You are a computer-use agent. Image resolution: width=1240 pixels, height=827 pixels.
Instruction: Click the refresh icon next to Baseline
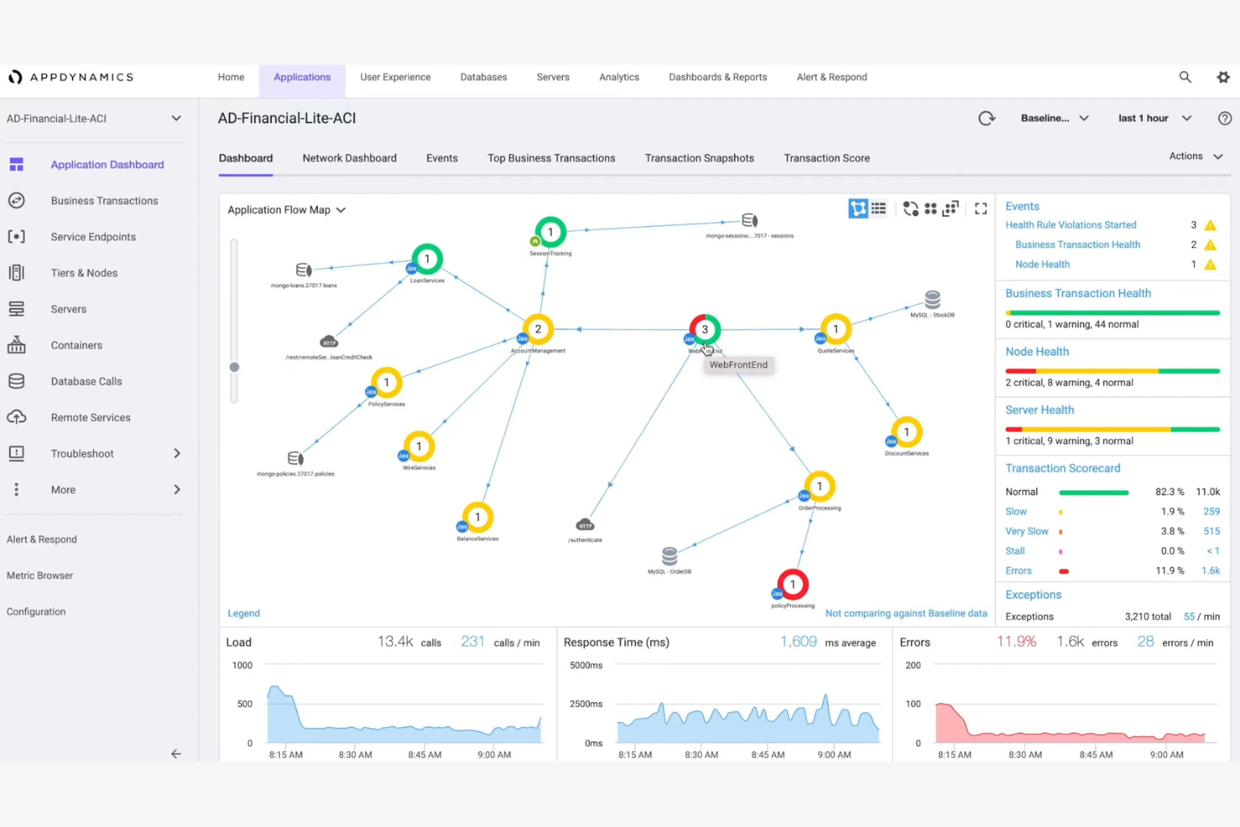click(987, 118)
